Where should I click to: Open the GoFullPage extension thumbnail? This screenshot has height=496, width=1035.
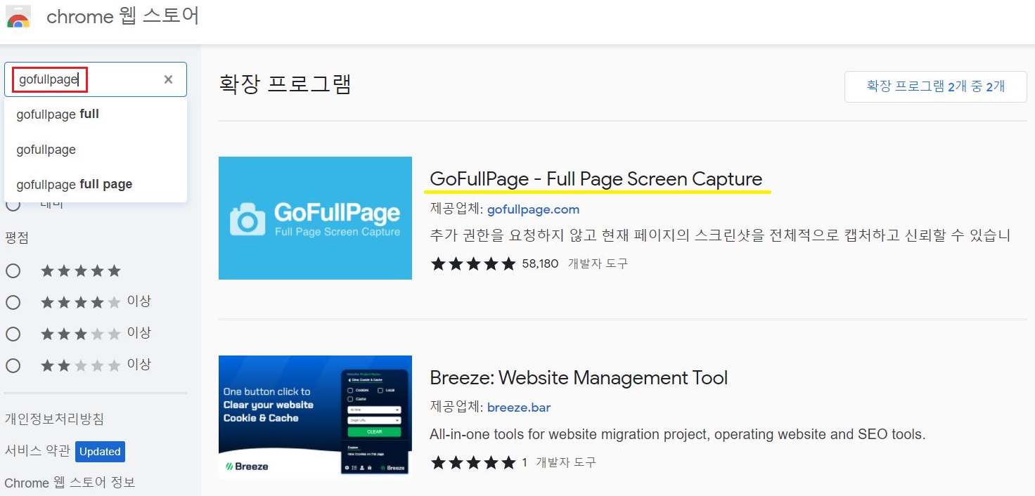coord(315,218)
